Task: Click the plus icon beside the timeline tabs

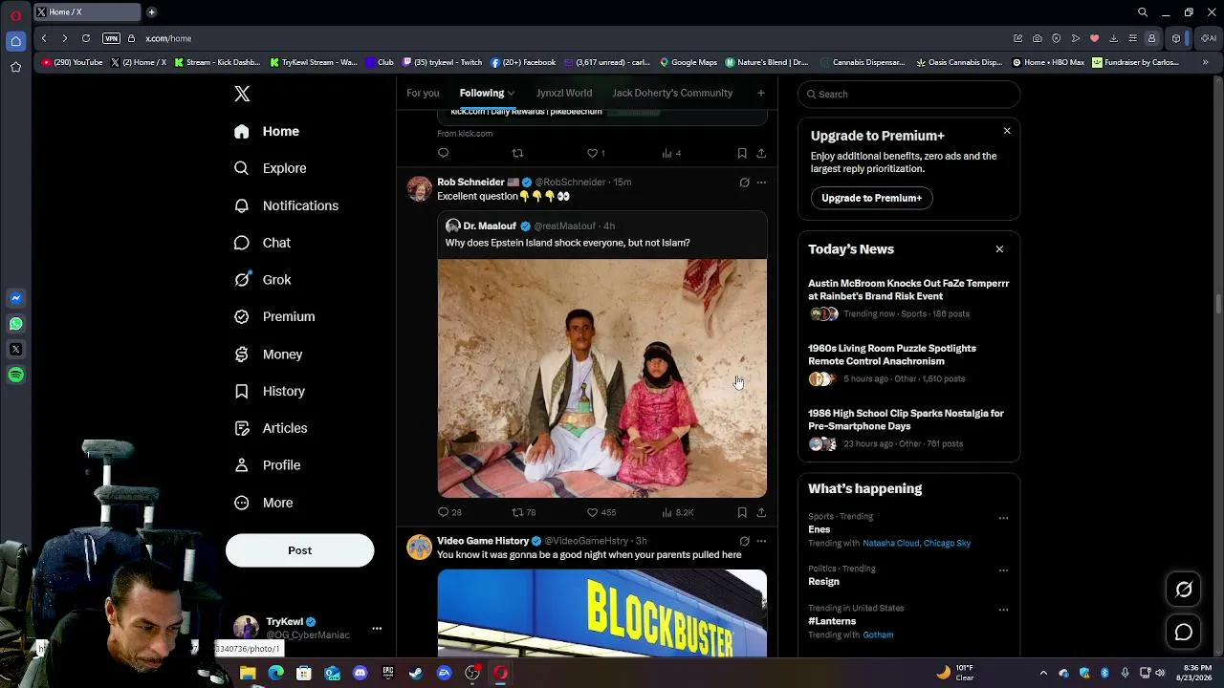Action: pyautogui.click(x=760, y=93)
